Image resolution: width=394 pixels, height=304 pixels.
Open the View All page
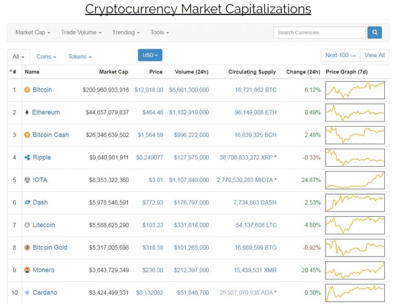(375, 55)
